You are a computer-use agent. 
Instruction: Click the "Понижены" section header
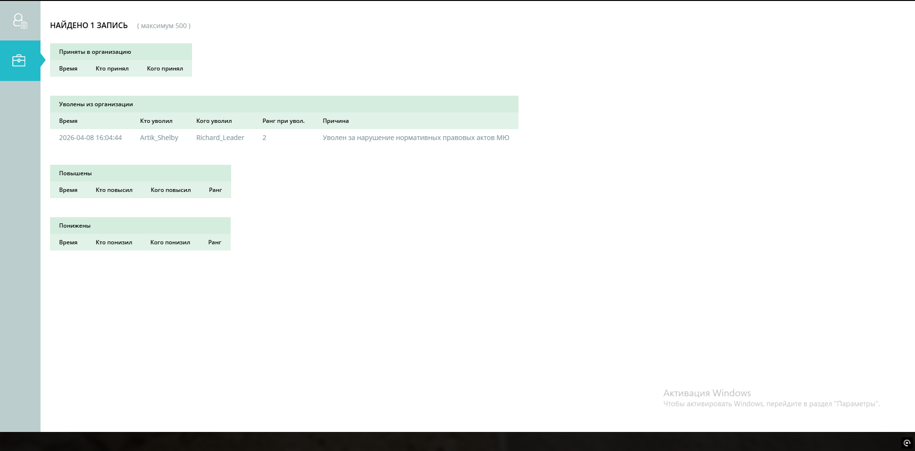click(x=75, y=226)
